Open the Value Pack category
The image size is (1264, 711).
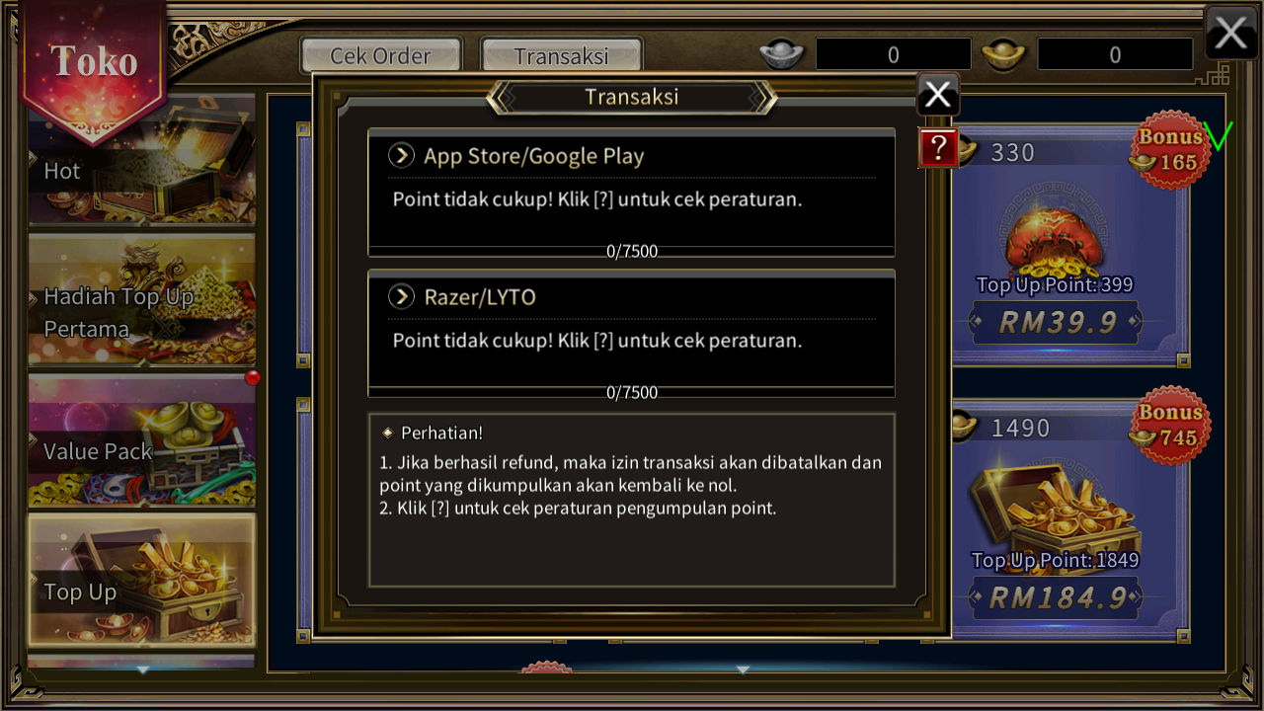coord(141,440)
